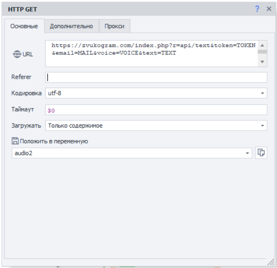The width and height of the screenshot is (277, 268).
Task: Select the Прокси tab
Action: tap(114, 26)
